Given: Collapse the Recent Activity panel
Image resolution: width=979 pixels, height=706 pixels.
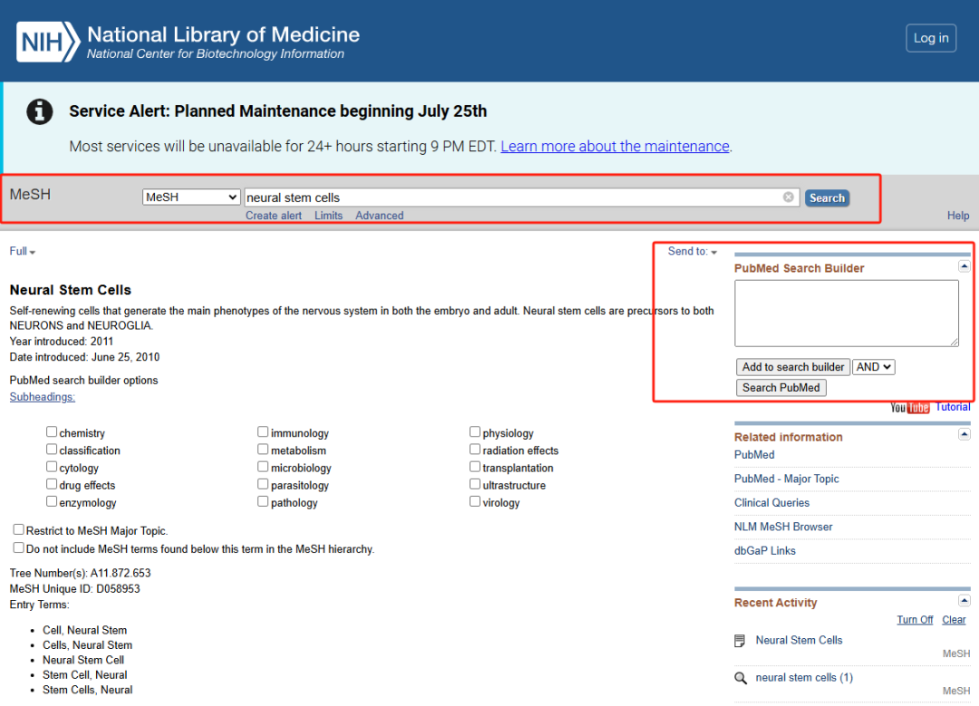Looking at the screenshot, I should (964, 601).
